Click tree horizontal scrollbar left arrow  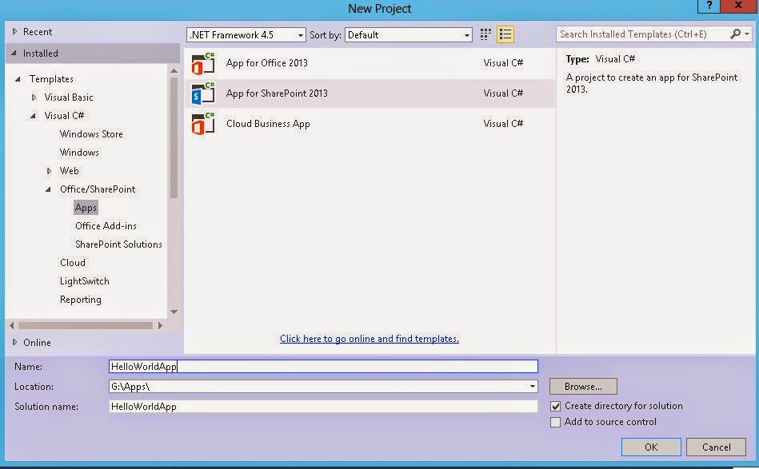(x=12, y=325)
